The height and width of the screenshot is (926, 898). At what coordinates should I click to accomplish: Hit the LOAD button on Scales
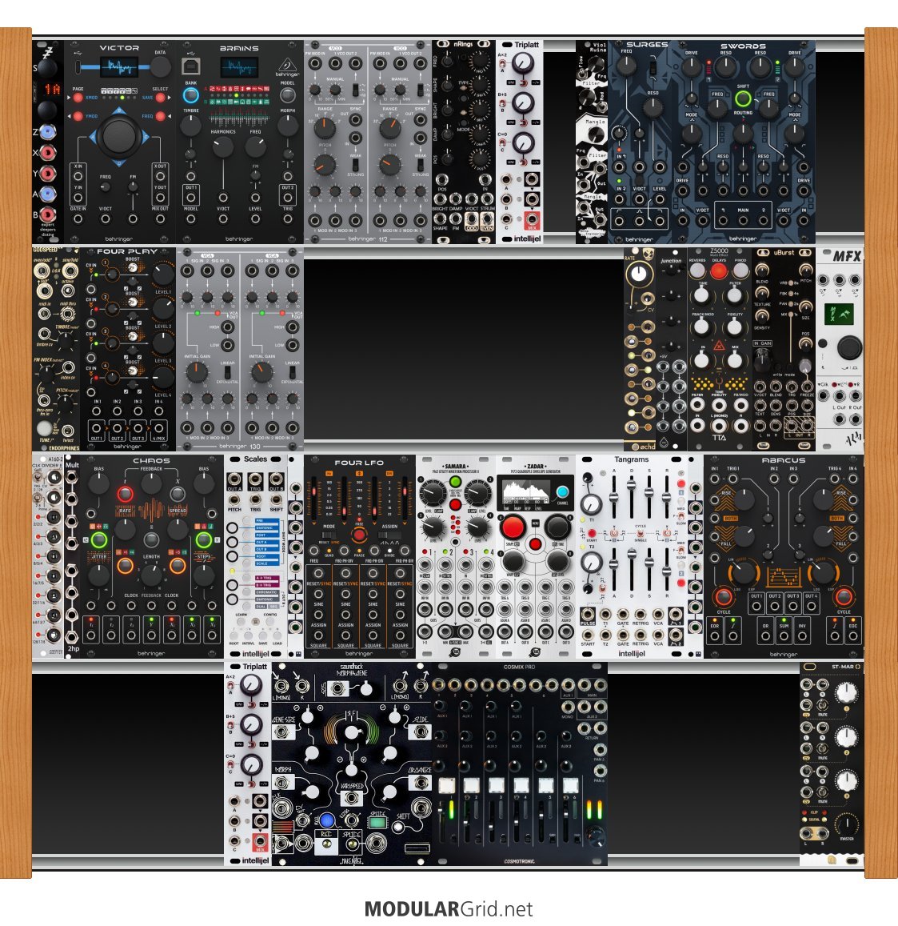[277, 635]
